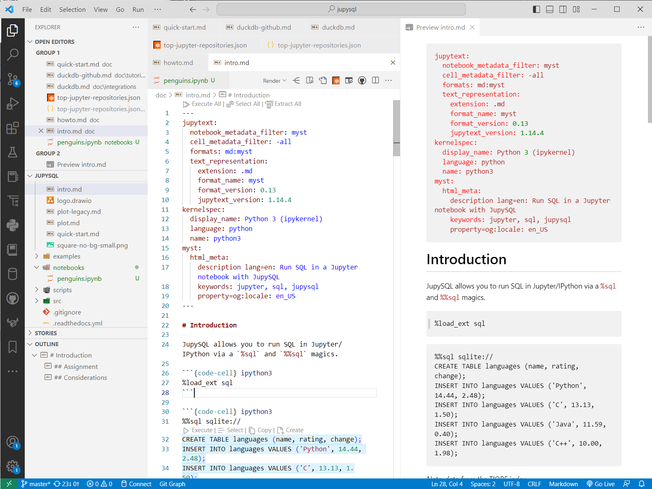
Task: Click Extract All code lens
Action: (x=283, y=104)
